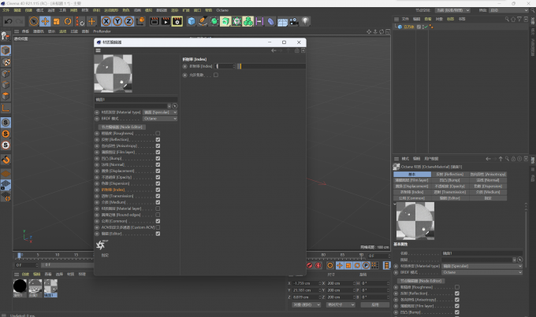
Task: Click the magnifier search icon in Attributes panel
Action: point(508,159)
